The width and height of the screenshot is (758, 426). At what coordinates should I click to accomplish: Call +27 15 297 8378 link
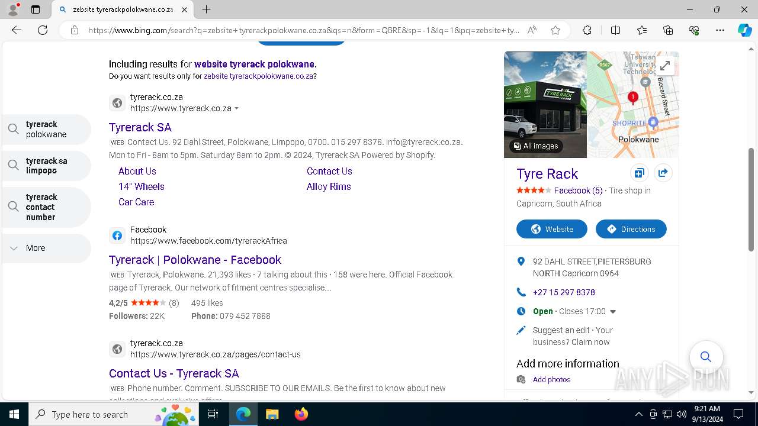click(x=564, y=292)
